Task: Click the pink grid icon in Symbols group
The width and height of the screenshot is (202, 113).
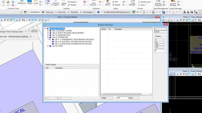Action: [x=85, y=2]
